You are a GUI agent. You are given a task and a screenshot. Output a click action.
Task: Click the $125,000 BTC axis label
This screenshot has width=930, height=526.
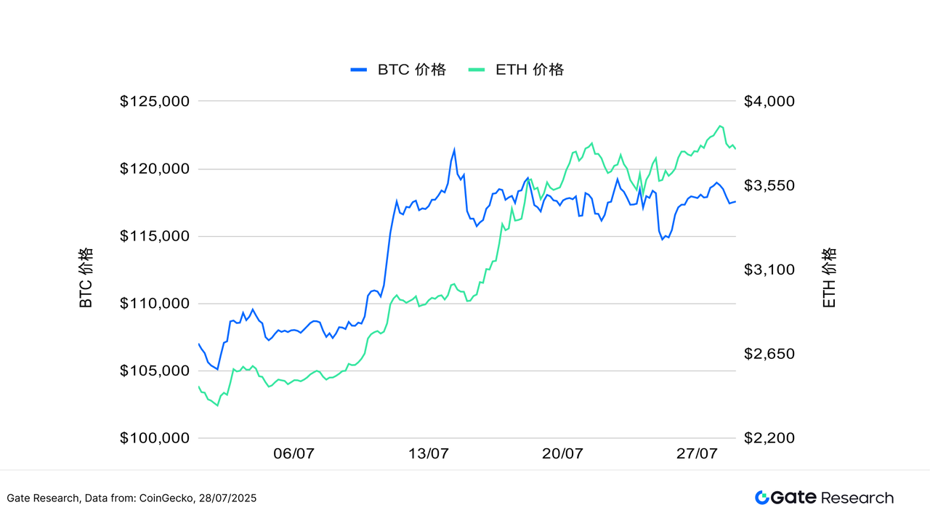point(155,102)
